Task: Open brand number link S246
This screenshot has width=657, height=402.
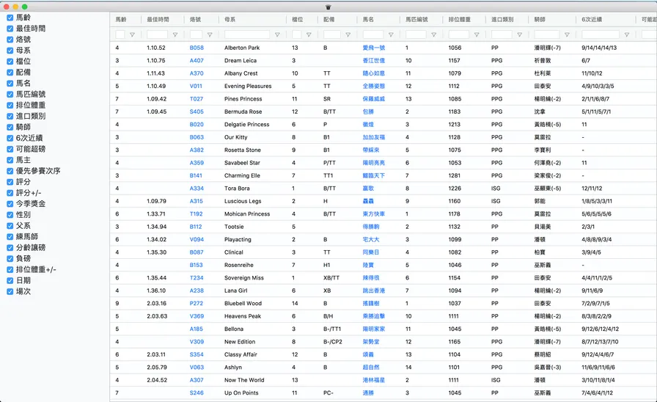Action: pyautogui.click(x=197, y=392)
